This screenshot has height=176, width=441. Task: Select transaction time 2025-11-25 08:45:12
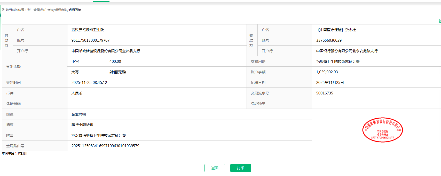coord(89,83)
